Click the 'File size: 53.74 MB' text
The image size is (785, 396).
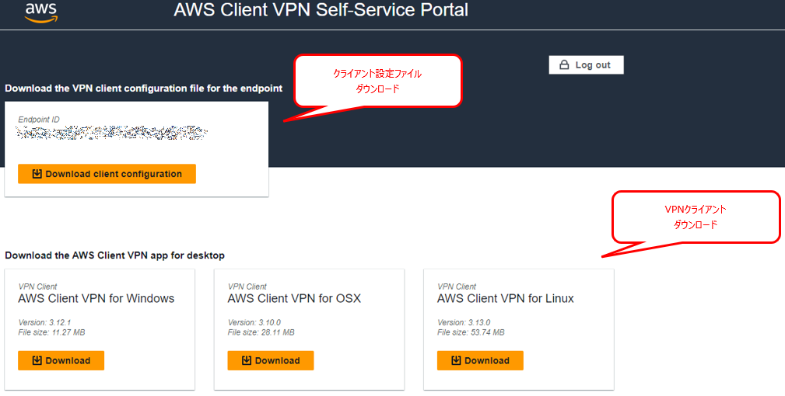tap(471, 332)
